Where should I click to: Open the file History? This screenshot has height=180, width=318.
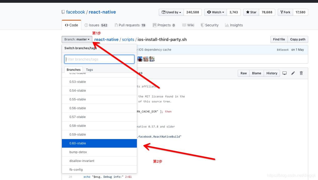click(272, 73)
